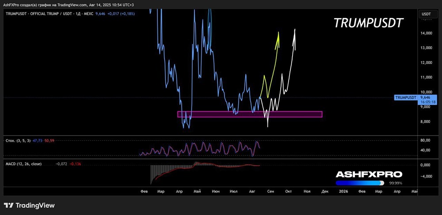The height and width of the screenshot is (215, 442).
Task: Click the stochastic value 47,73
Action: click(x=37, y=140)
